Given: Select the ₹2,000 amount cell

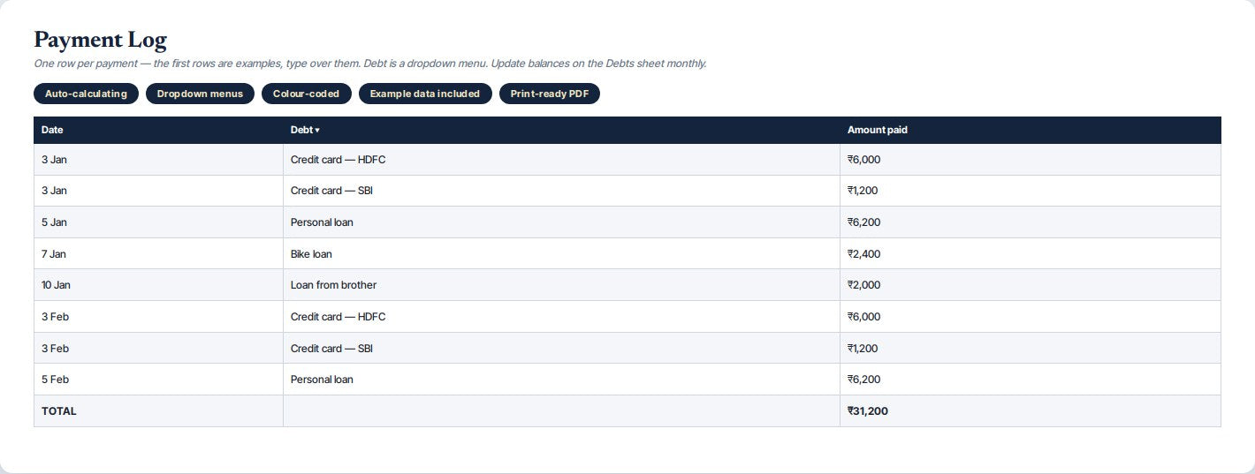Looking at the screenshot, I should tap(1031, 285).
